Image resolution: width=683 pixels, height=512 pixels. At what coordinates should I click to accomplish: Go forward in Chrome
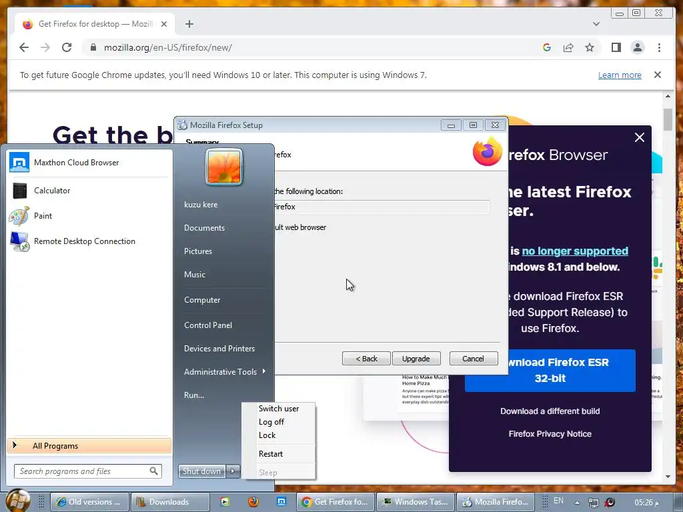(45, 47)
